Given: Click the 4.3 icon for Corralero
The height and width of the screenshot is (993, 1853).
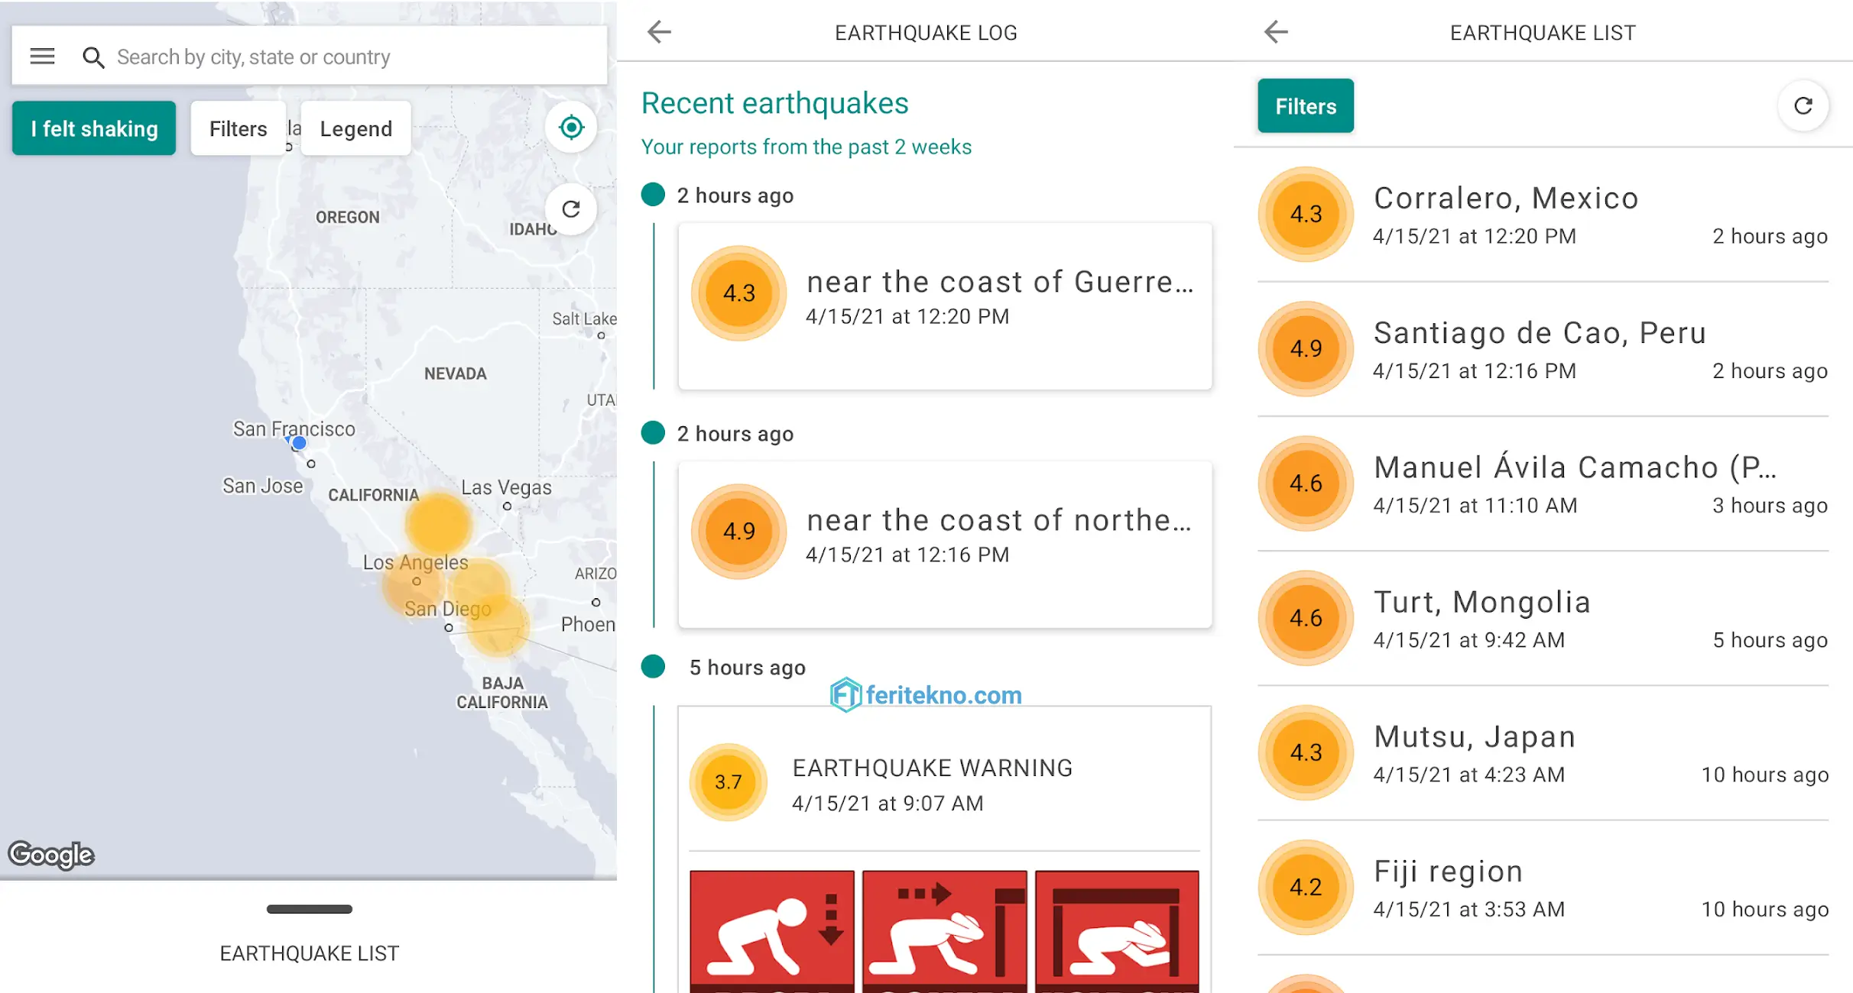Looking at the screenshot, I should [1306, 214].
